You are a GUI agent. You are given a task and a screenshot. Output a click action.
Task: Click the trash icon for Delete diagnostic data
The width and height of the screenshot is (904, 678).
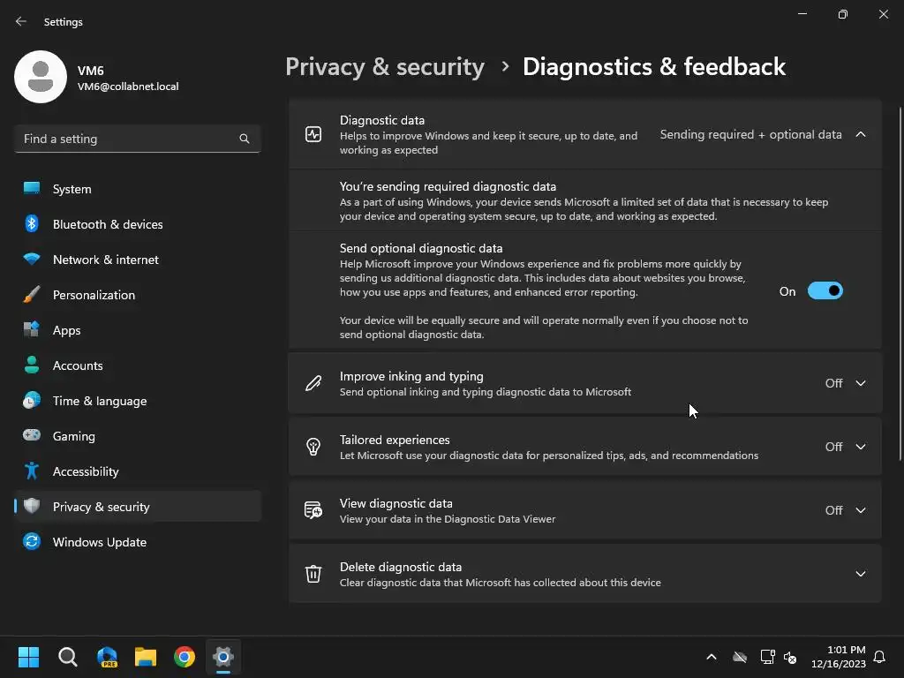pos(313,574)
